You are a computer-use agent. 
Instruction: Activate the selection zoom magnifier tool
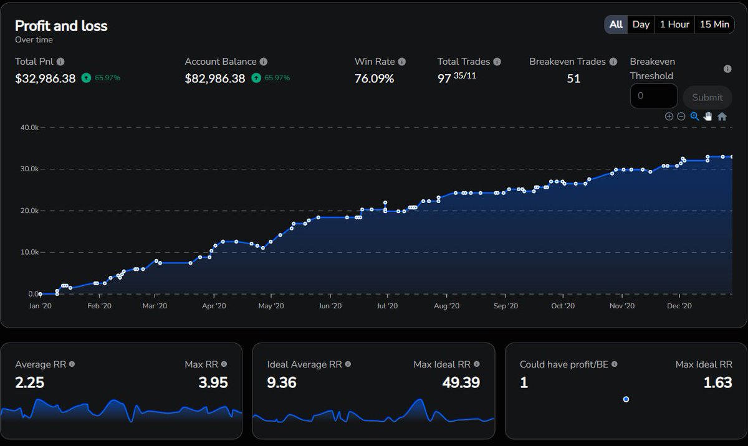pos(694,116)
